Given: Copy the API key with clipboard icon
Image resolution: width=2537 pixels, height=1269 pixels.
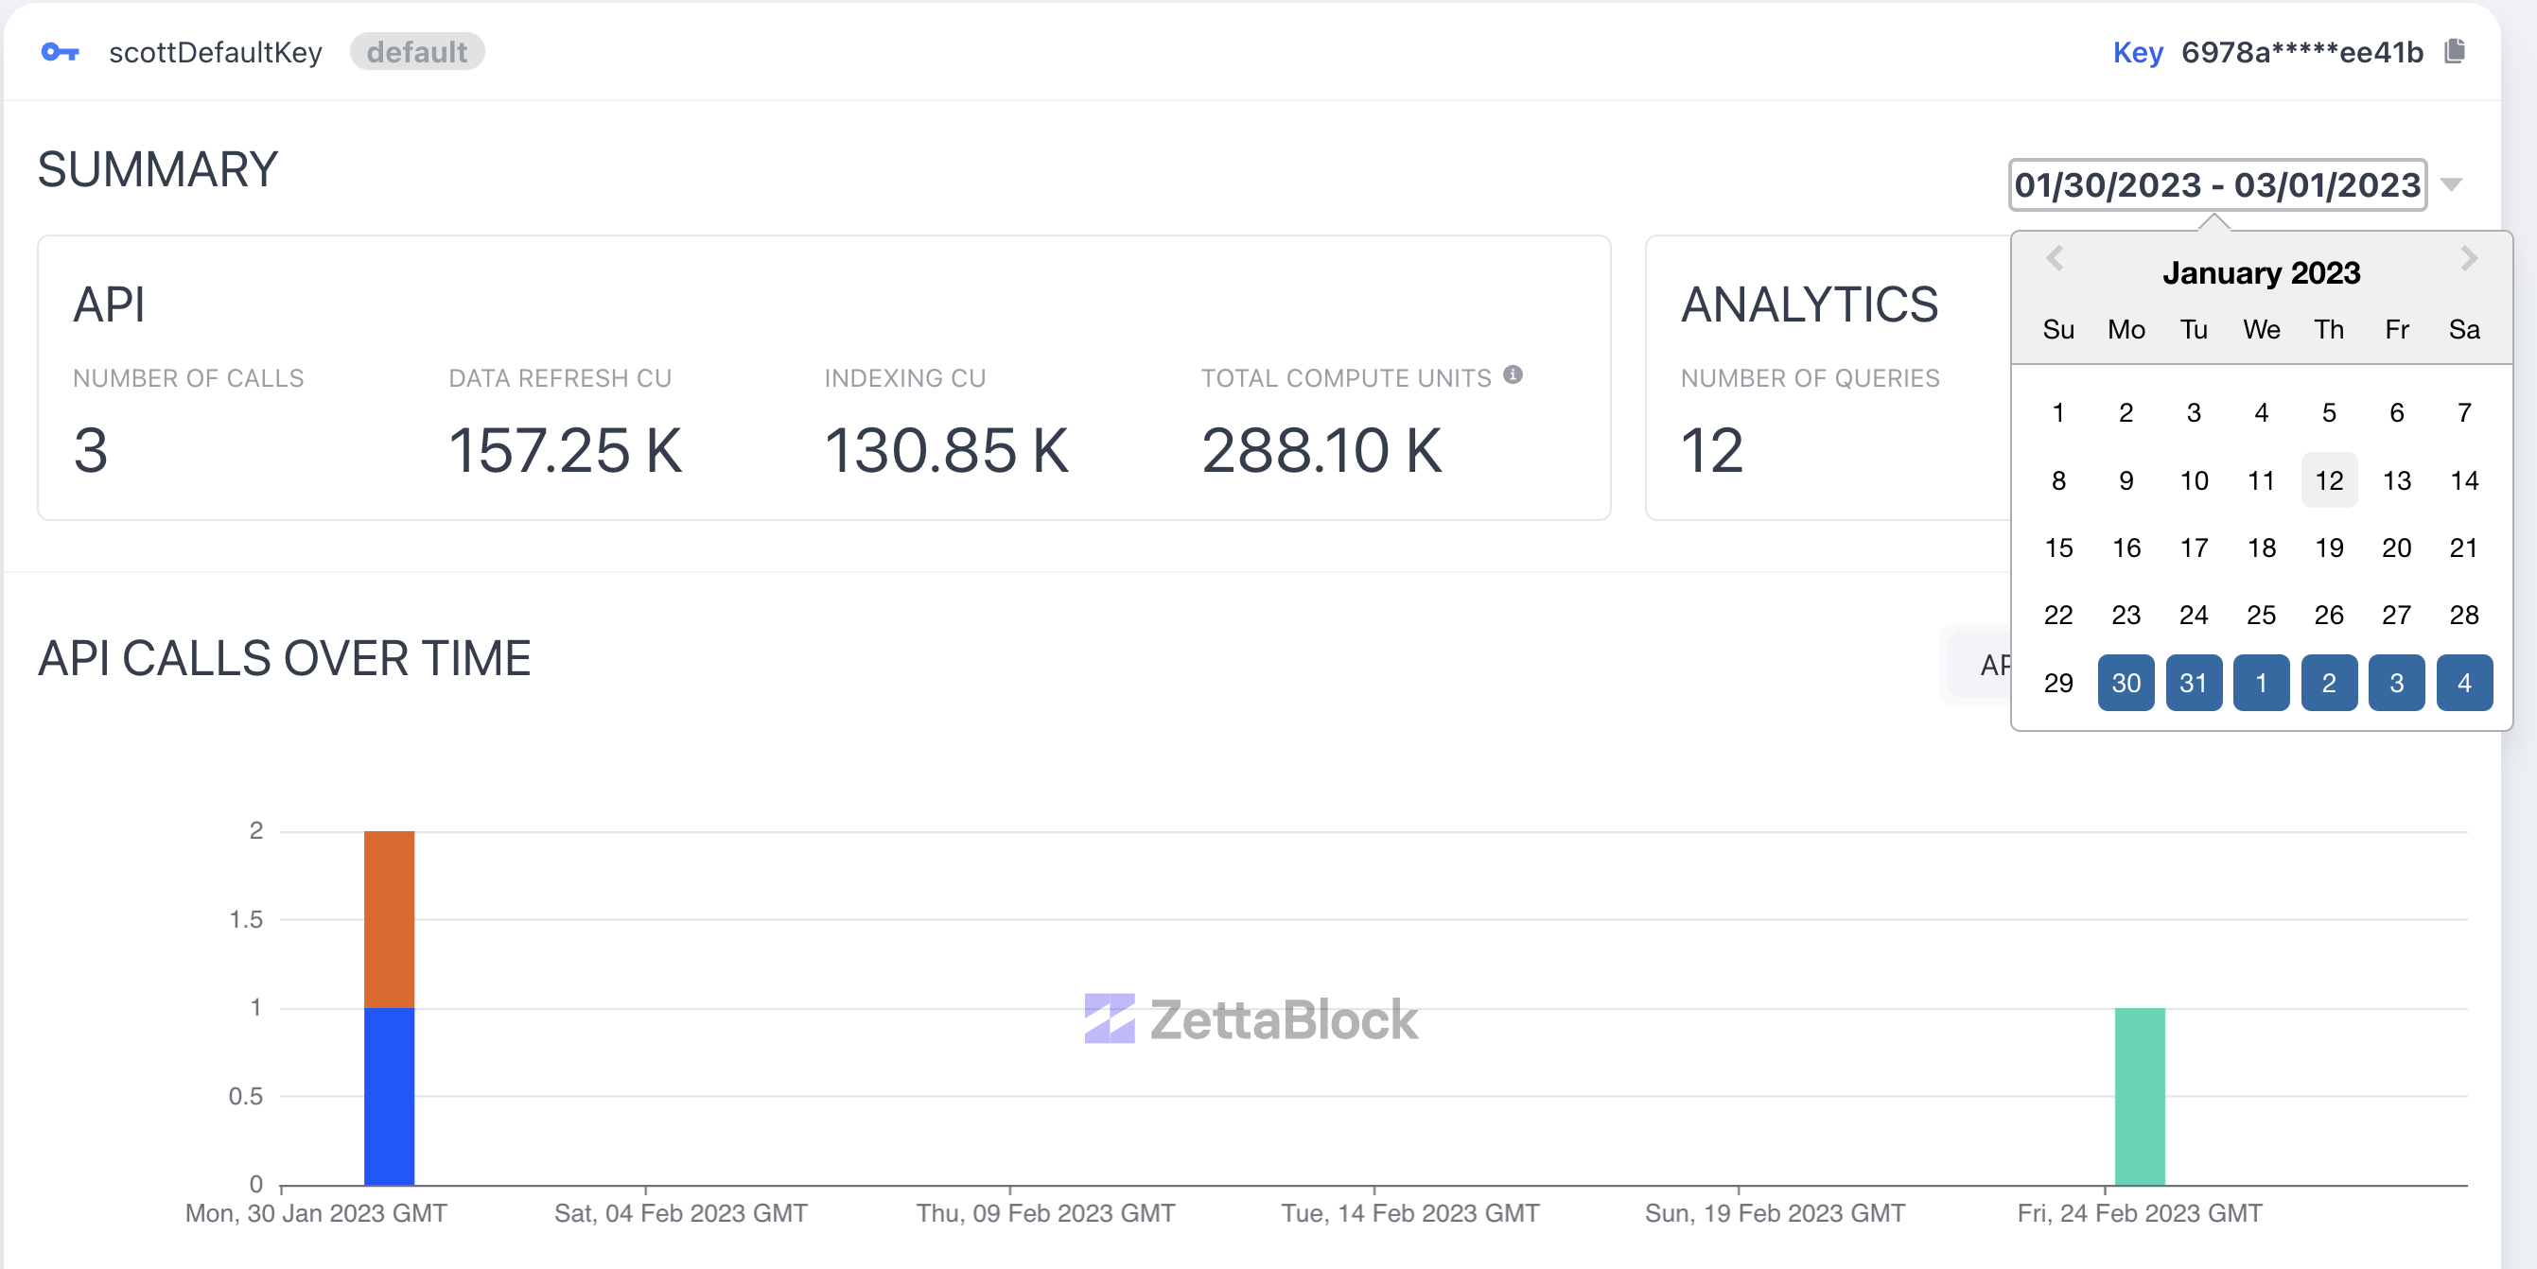Looking at the screenshot, I should [2455, 51].
